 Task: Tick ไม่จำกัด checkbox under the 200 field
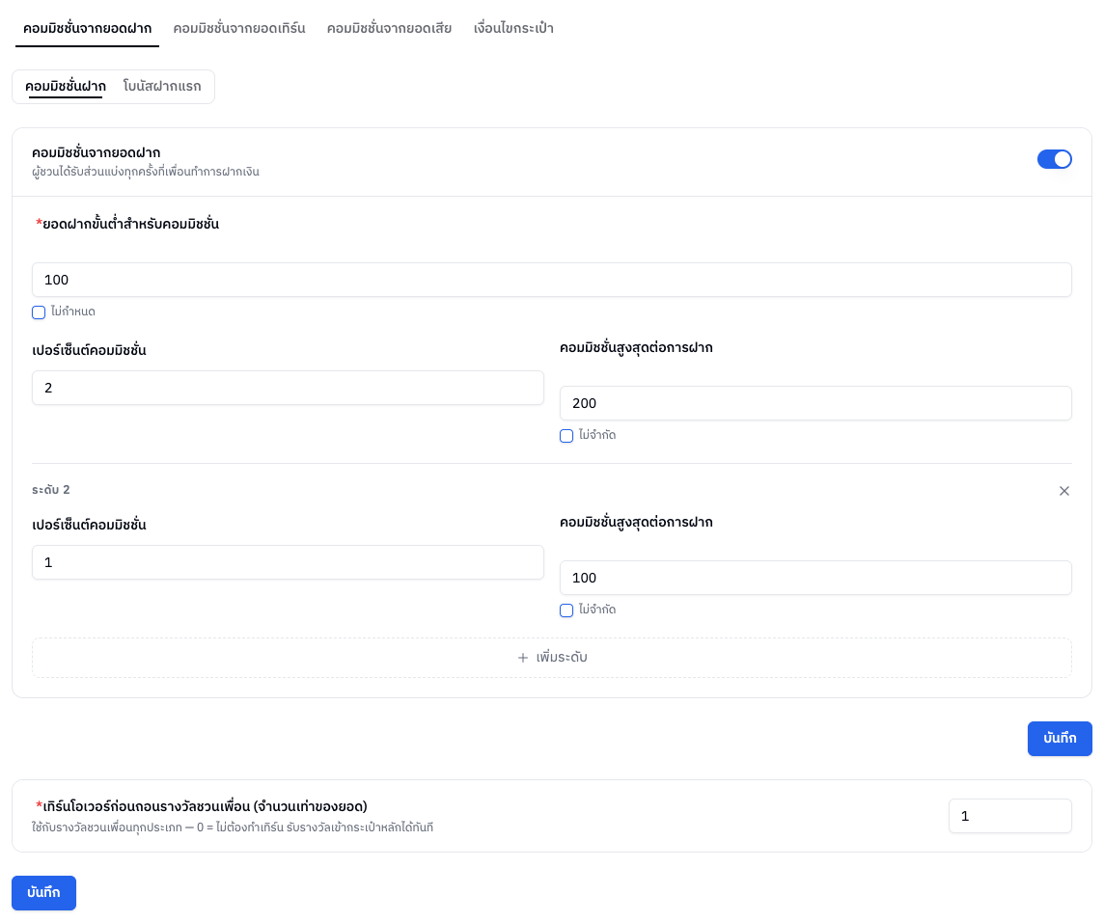[x=566, y=436]
